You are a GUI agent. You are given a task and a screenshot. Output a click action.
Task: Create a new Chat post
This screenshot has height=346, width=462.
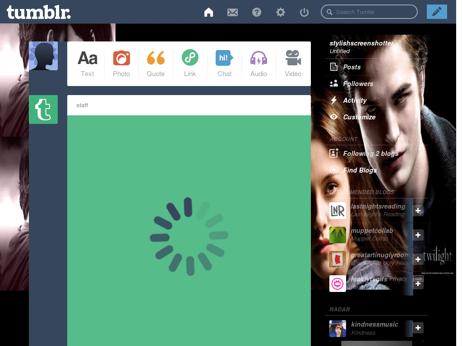[x=225, y=64]
